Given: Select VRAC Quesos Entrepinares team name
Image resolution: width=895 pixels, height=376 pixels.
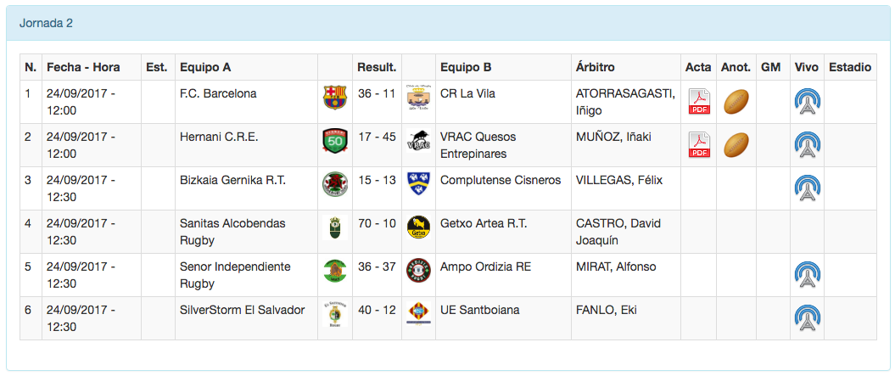Looking at the screenshot, I should point(478,145).
